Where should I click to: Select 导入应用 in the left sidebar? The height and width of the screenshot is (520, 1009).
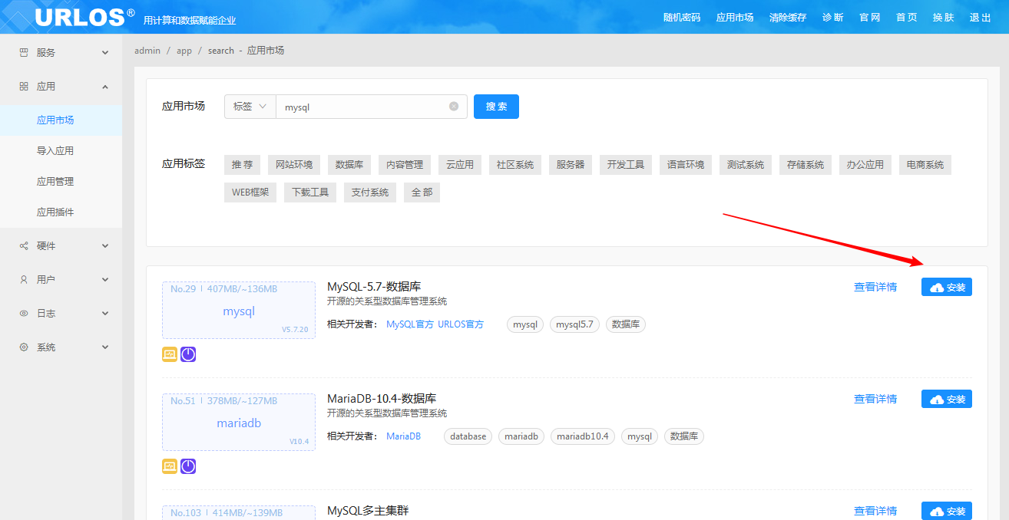click(x=61, y=151)
